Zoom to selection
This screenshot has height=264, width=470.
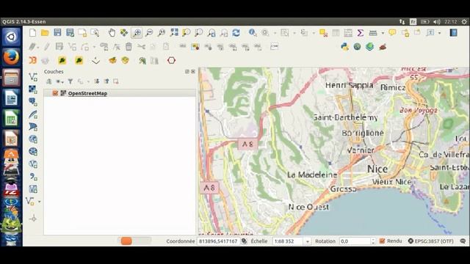[186, 32]
